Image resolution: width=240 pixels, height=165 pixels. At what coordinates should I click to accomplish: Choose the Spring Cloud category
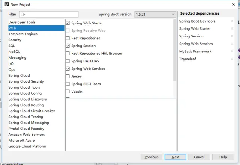(x=36, y=75)
